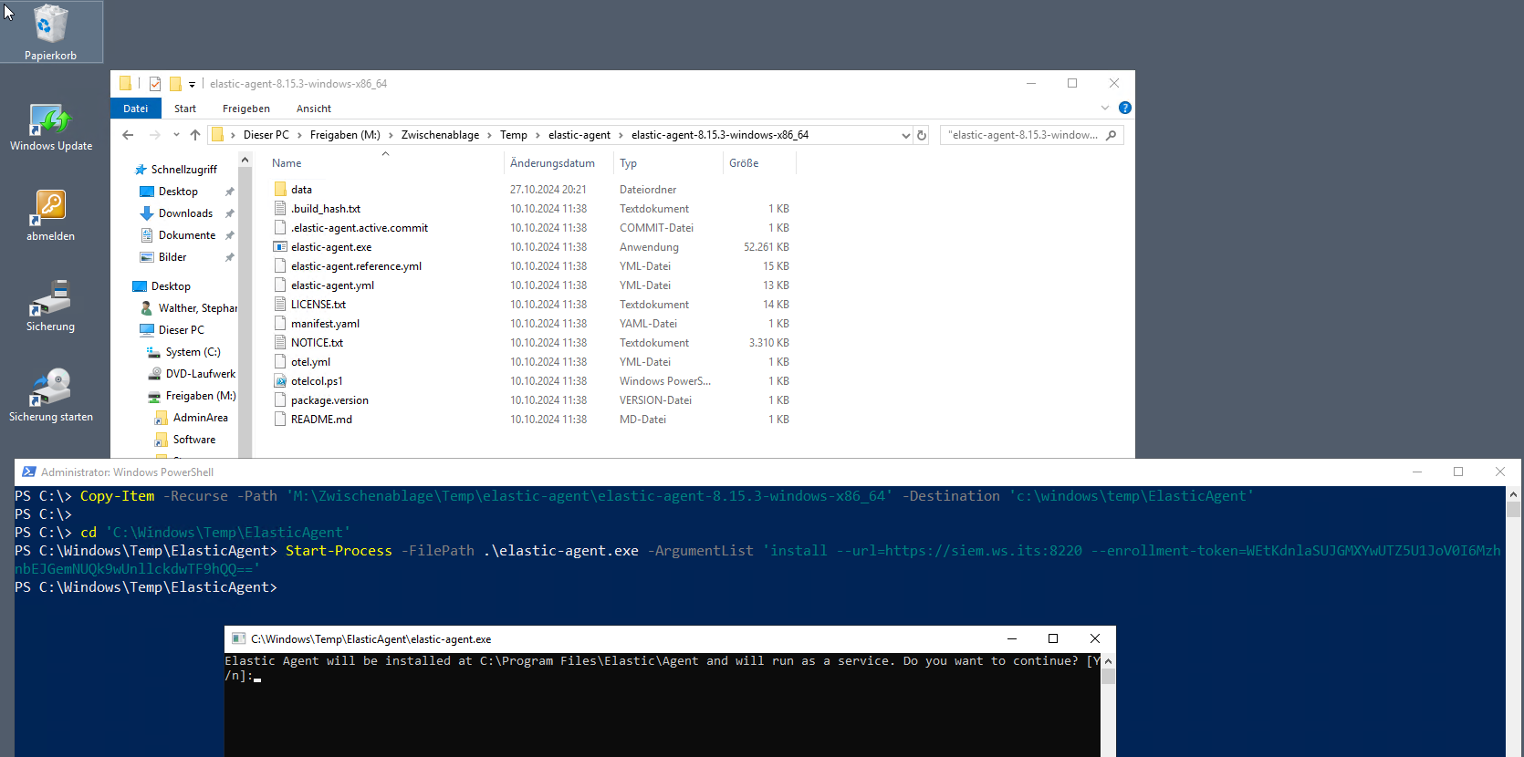Select the otel.yml file
This screenshot has width=1524, height=757.
point(310,362)
